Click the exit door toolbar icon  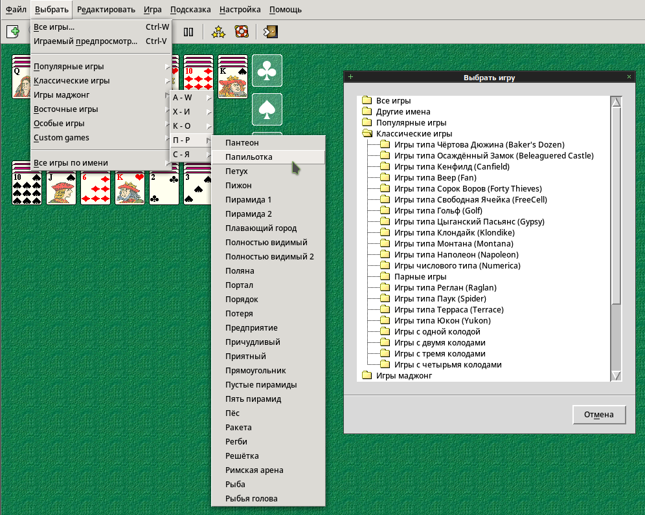pyautogui.click(x=270, y=32)
